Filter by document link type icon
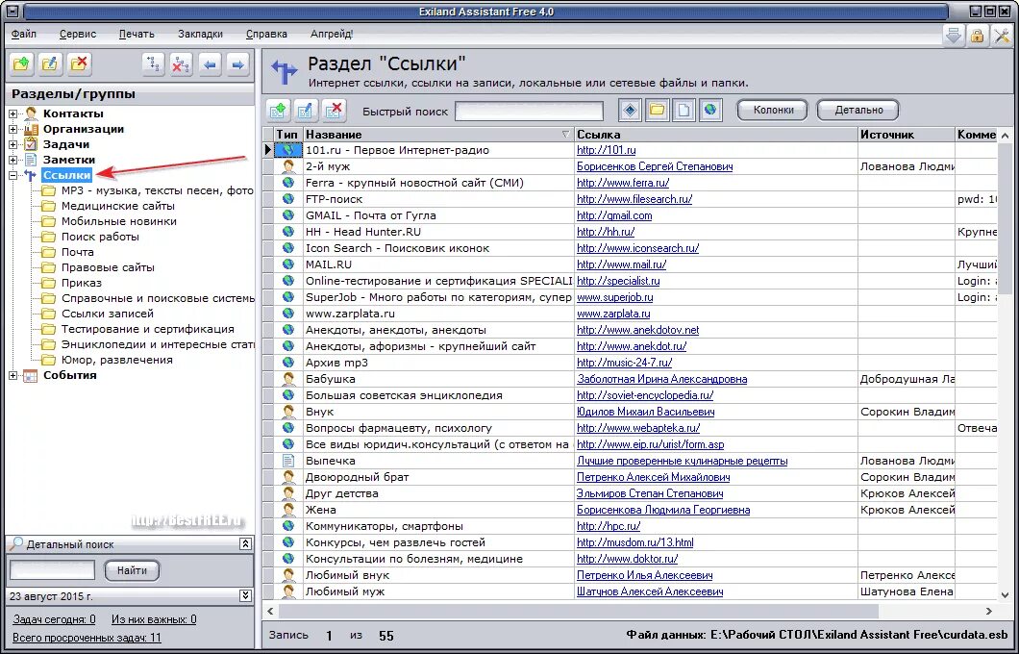 coord(683,111)
